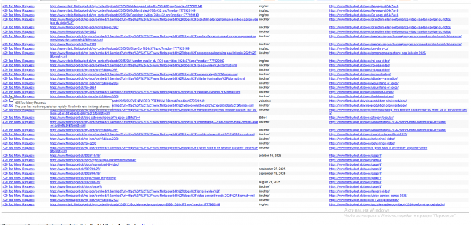This screenshot has height=225, width=471.
Task: Open the StoryCo-1024x576.png image URL
Action: point(120,48)
